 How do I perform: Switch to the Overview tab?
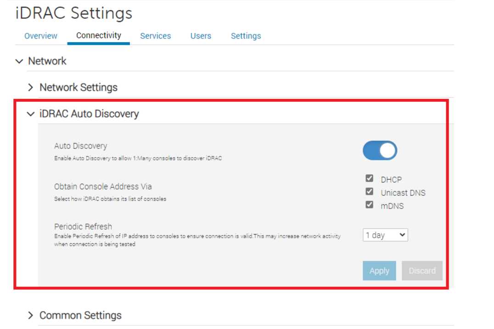pyautogui.click(x=41, y=36)
